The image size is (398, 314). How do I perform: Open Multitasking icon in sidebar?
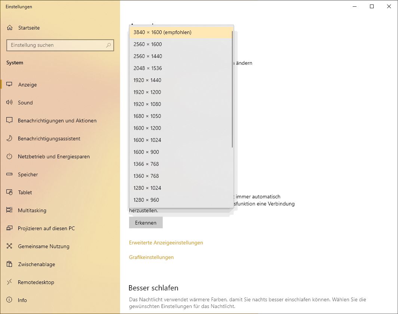pos(9,210)
